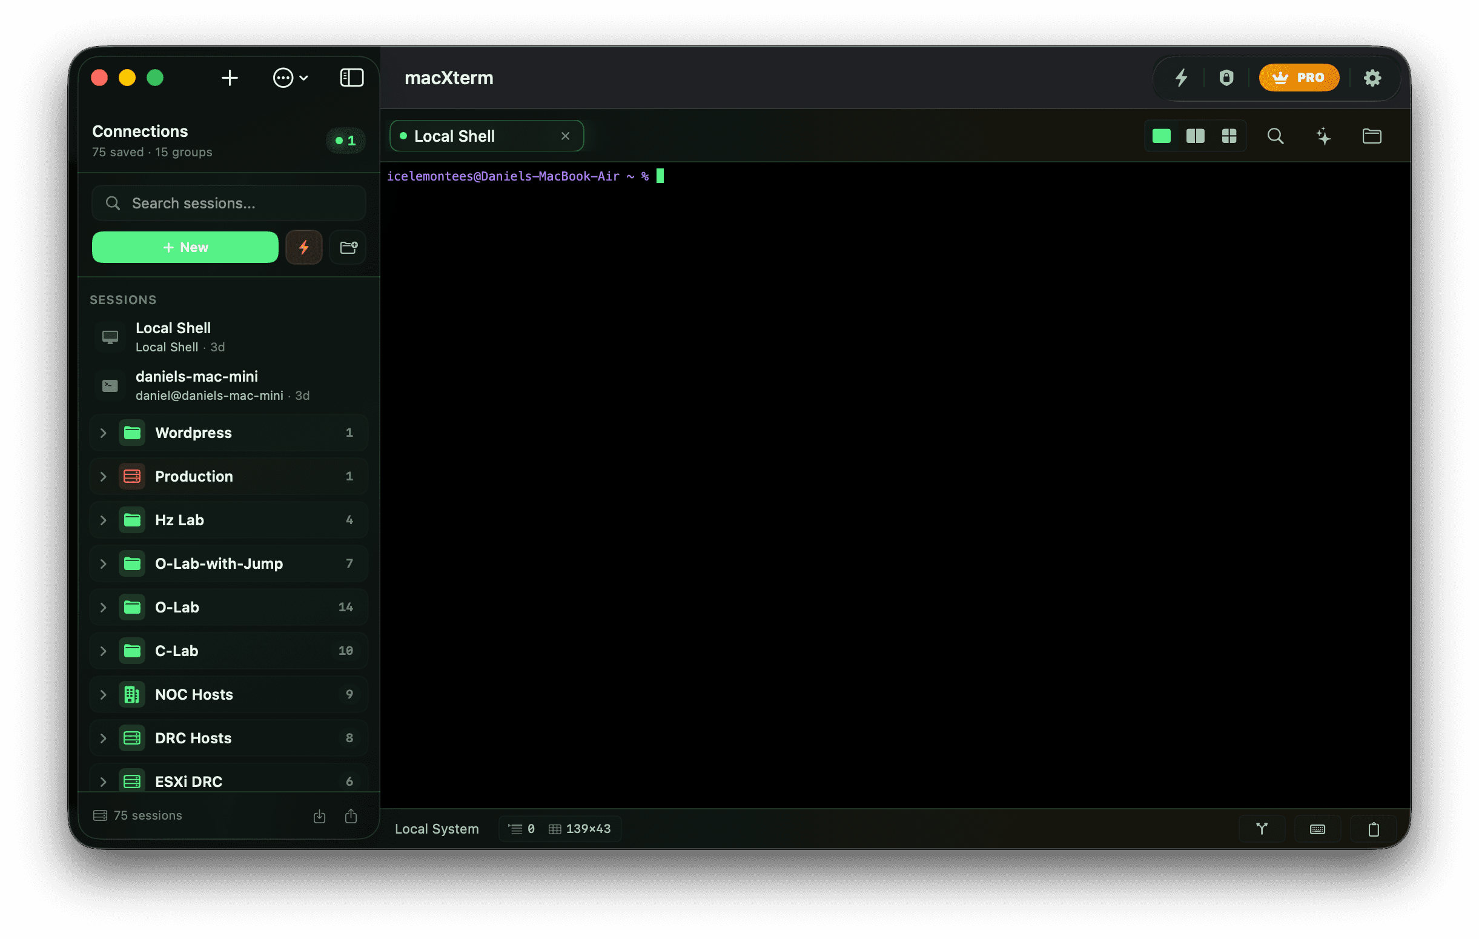The width and height of the screenshot is (1479, 939).
Task: Click the C-Lab folder icon
Action: [x=132, y=651]
